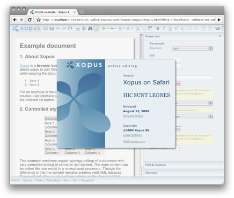The height and width of the screenshot is (198, 234).
Task: Toggle Underline formatting
Action: pos(170,28)
